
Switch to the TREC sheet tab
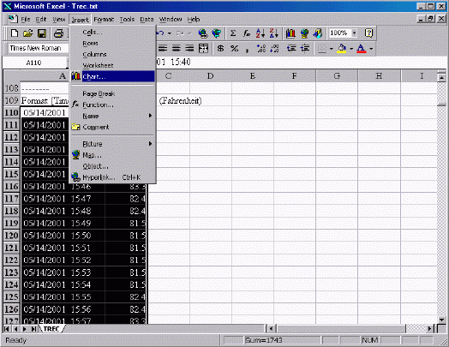point(51,329)
